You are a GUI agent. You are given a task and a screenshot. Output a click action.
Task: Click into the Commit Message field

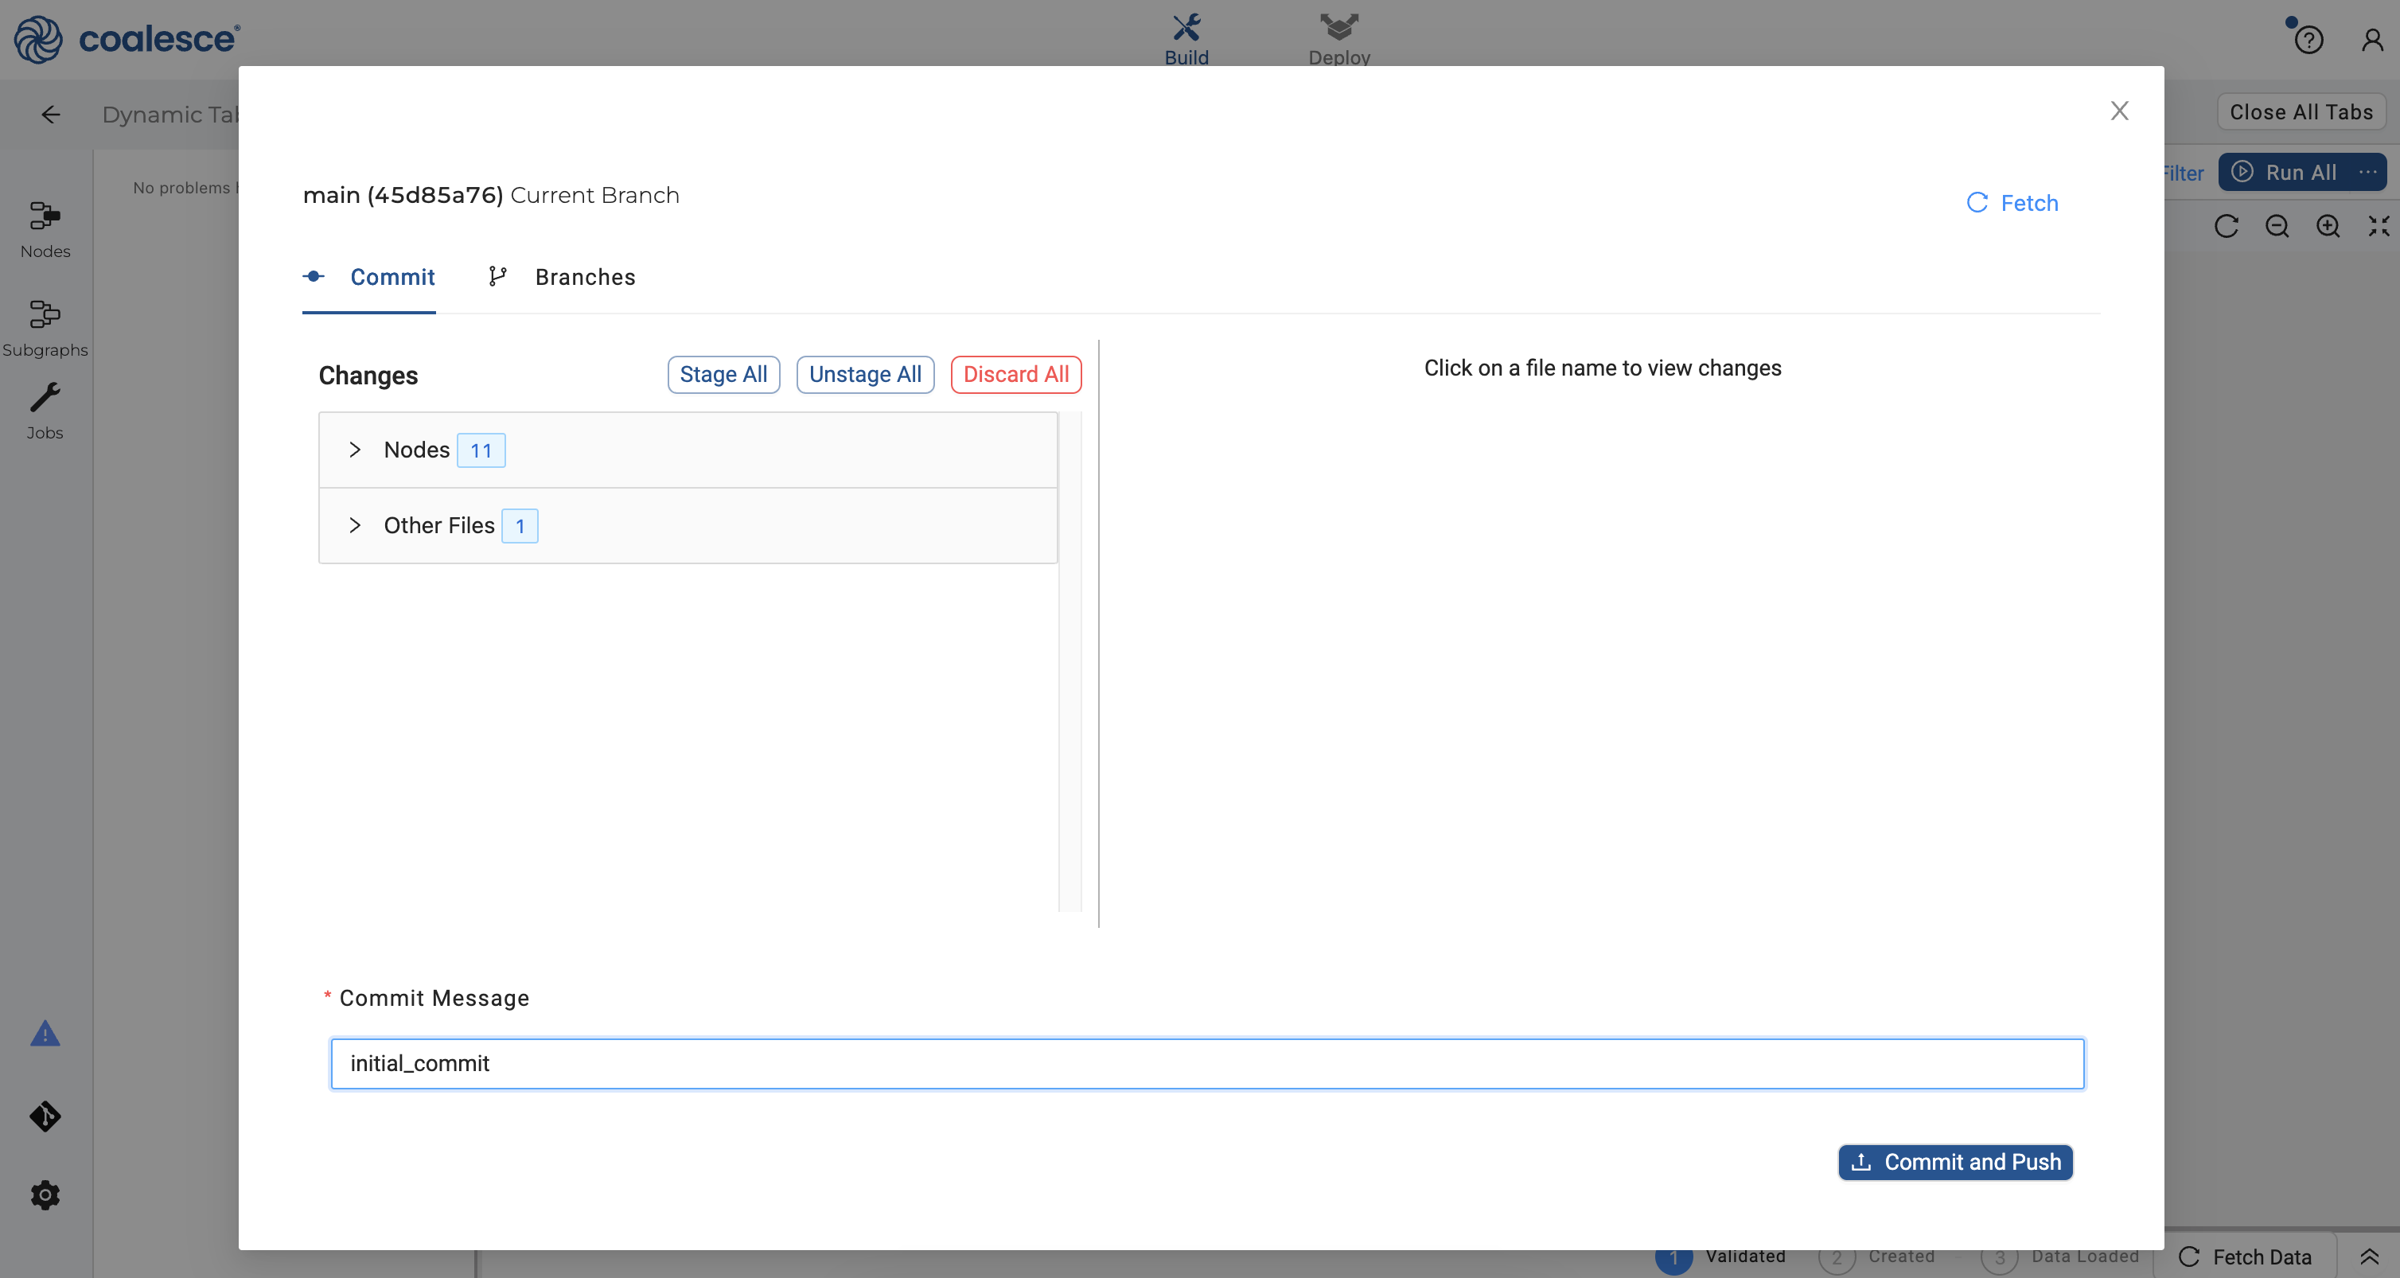click(1206, 1064)
